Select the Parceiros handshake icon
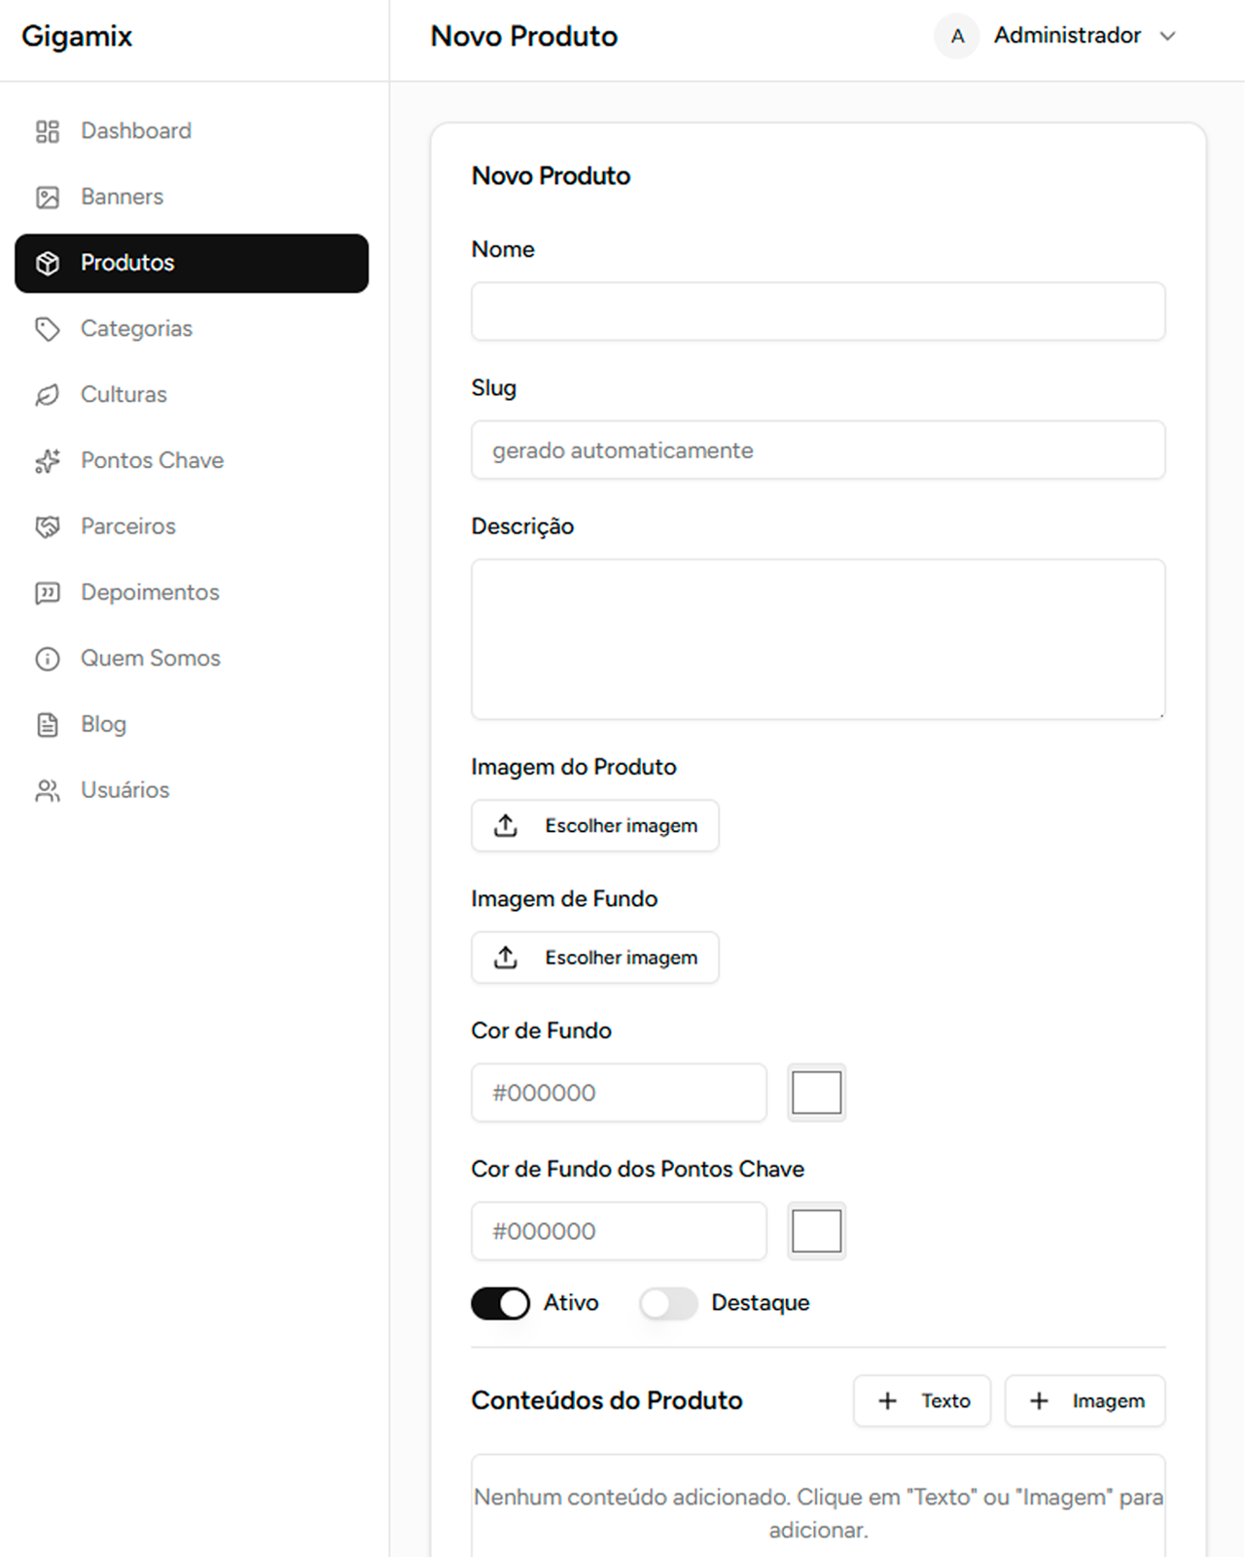1245x1557 pixels. 46,525
